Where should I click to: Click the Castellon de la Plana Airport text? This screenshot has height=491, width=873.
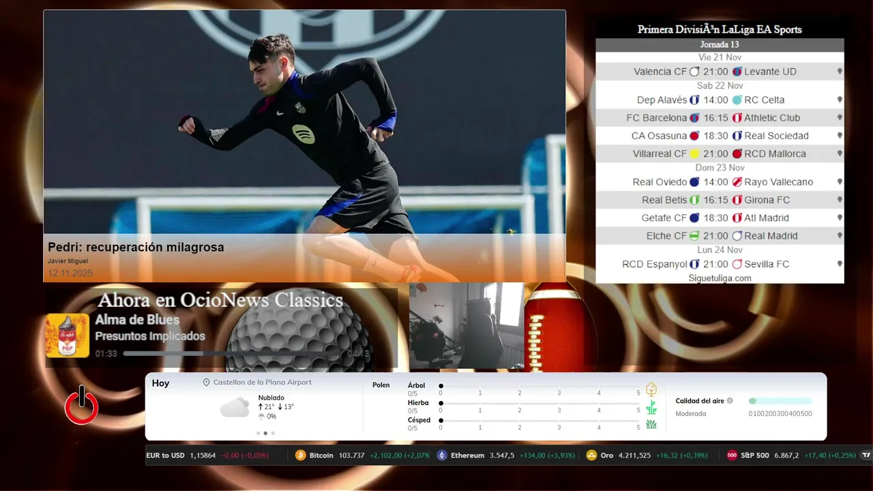pyautogui.click(x=262, y=383)
